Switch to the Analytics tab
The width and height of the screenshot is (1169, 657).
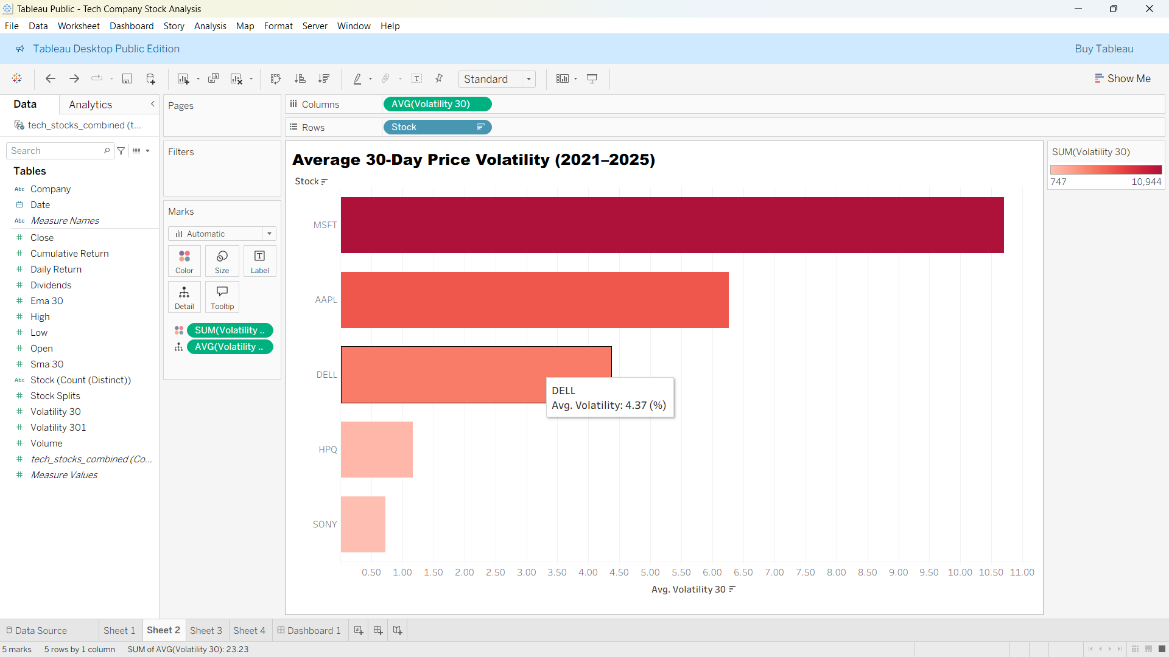click(90, 105)
